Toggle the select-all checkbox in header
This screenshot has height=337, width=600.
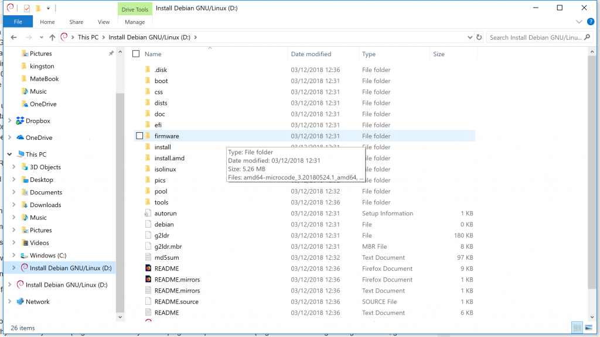point(136,54)
